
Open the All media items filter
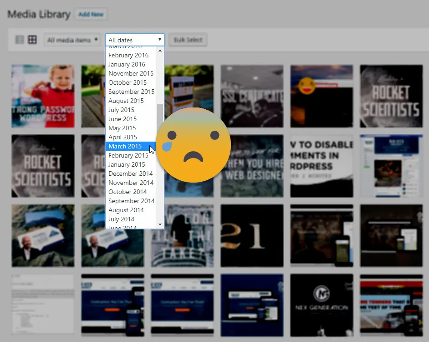[72, 40]
